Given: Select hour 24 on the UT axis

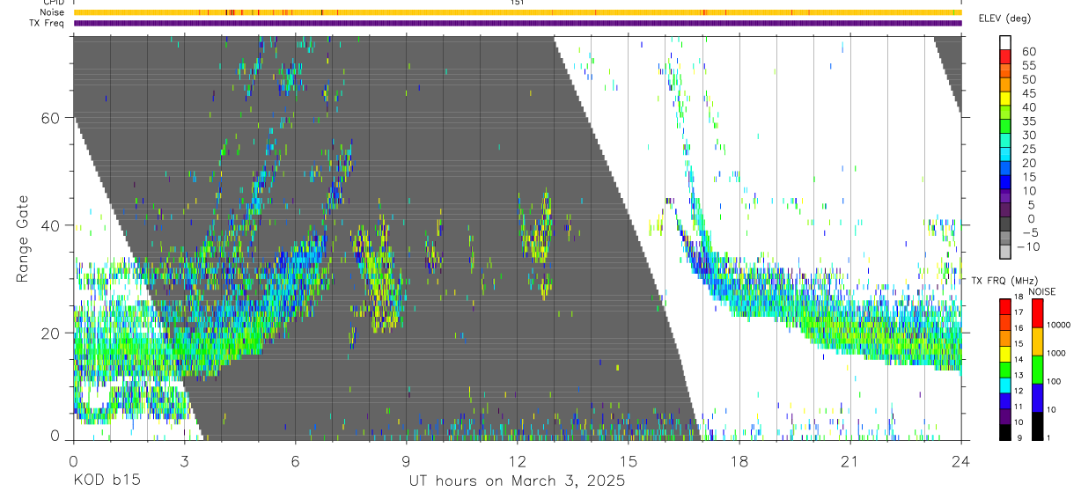Looking at the screenshot, I should (961, 459).
